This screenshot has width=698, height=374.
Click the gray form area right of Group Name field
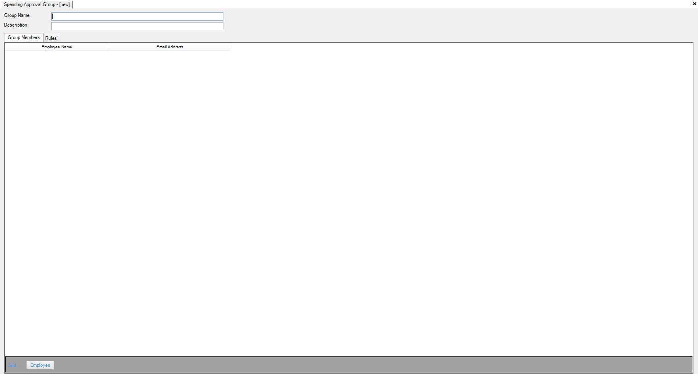[444, 17]
